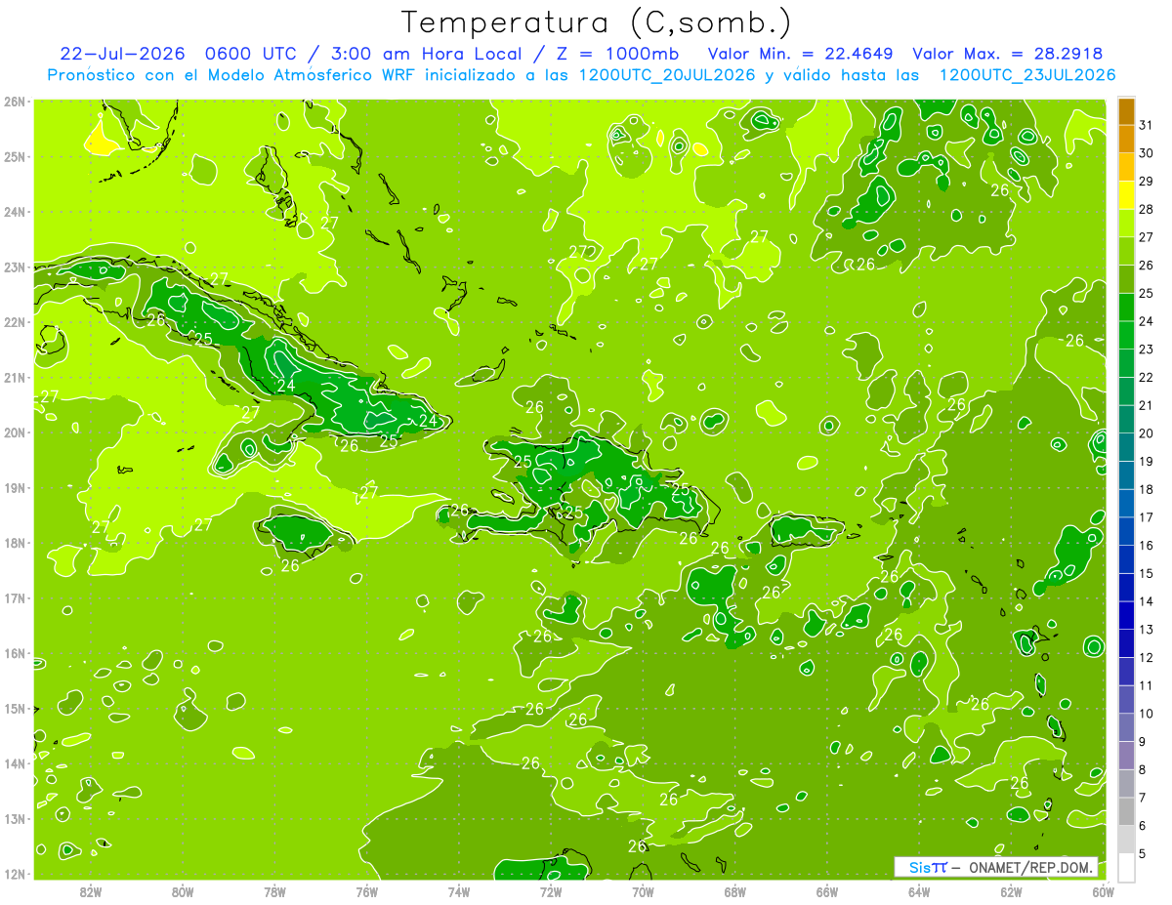Click the 14N latitude axis label
The image size is (1172, 905).
pos(15,763)
